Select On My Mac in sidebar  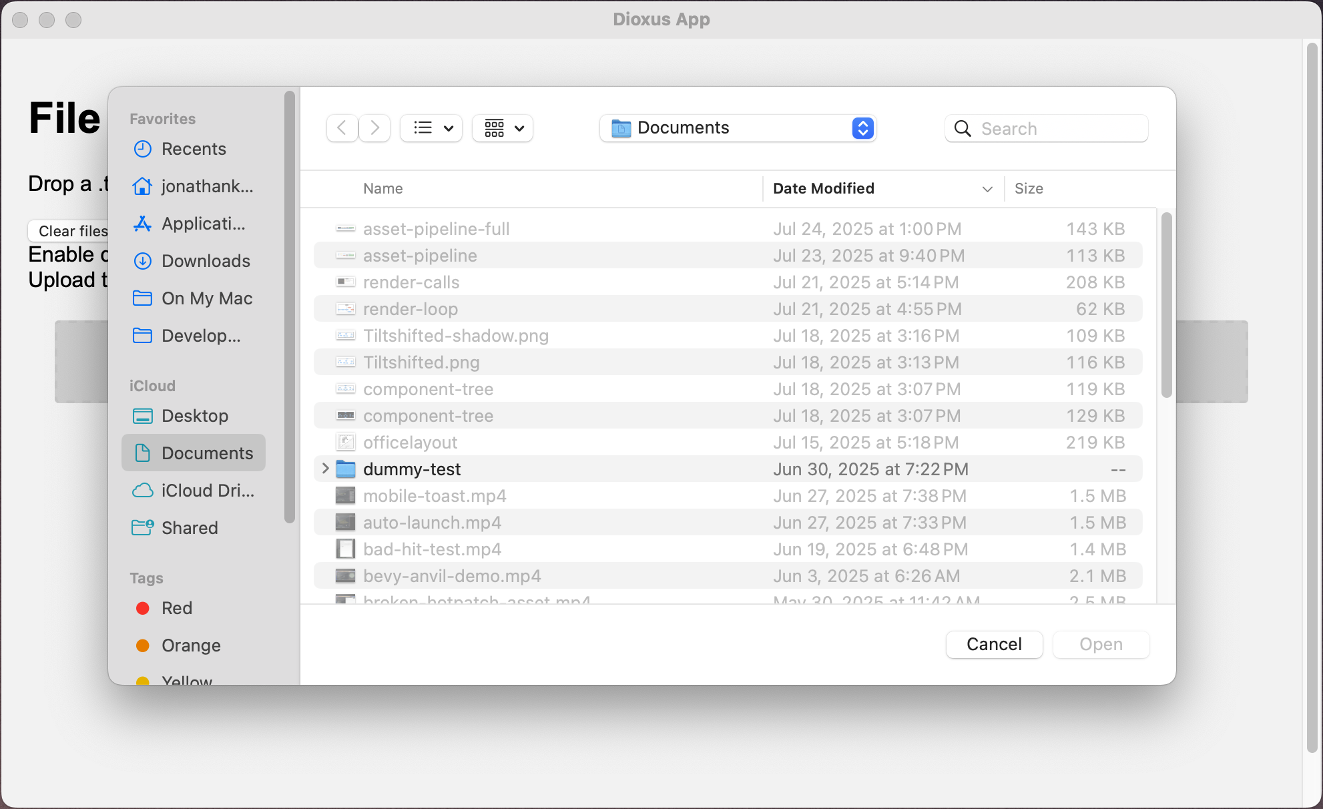(206, 298)
